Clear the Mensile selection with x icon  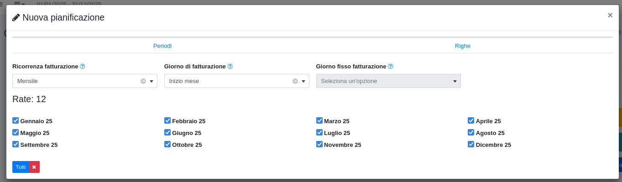pos(143,81)
